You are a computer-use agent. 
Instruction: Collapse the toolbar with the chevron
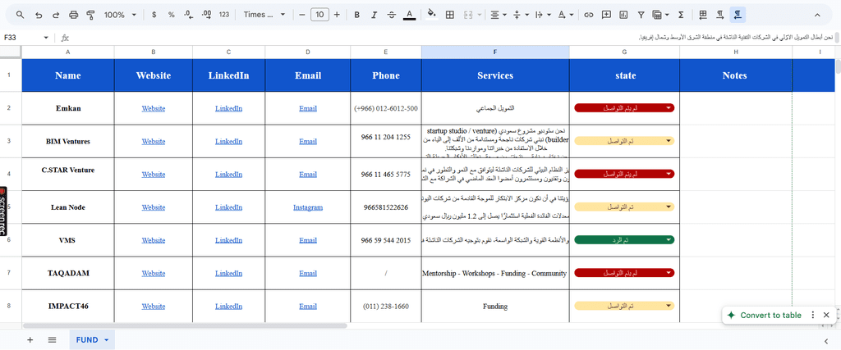click(817, 15)
